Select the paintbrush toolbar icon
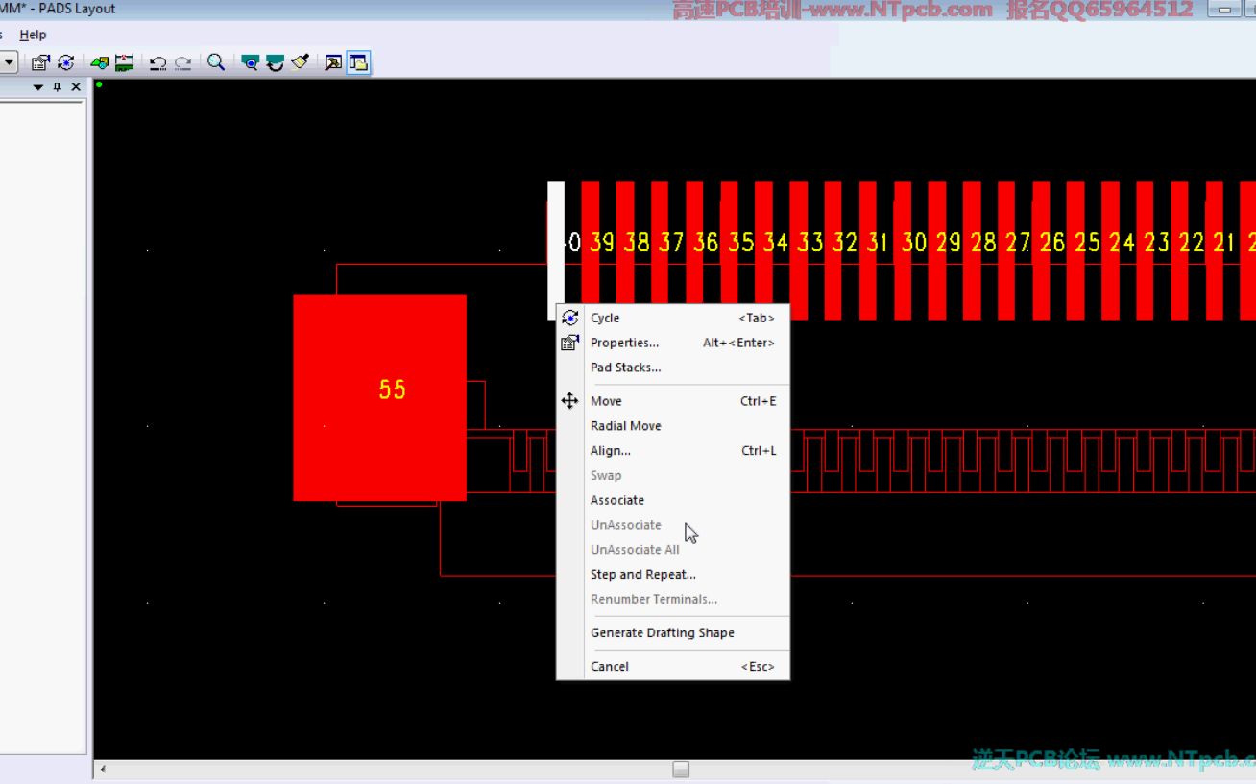 click(300, 61)
